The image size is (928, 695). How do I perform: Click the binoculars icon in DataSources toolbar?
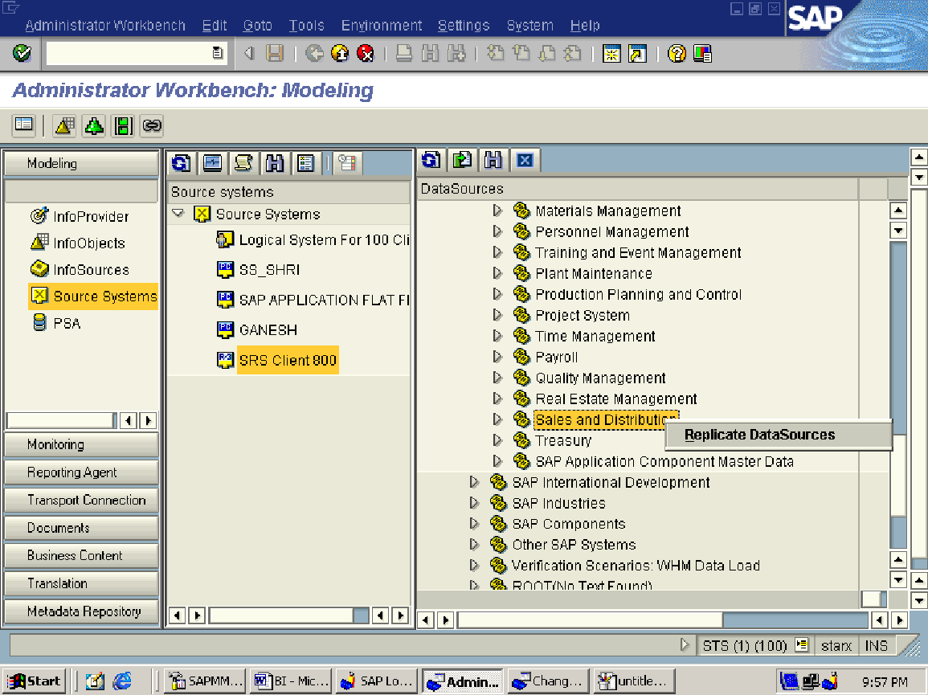pyautogui.click(x=493, y=160)
